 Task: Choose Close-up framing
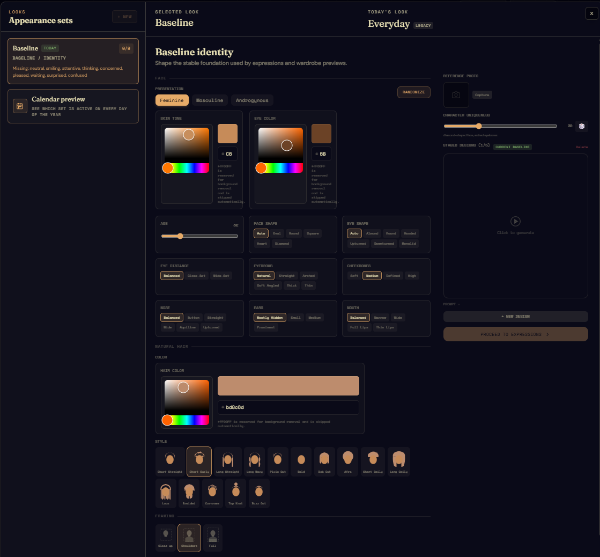(x=166, y=538)
